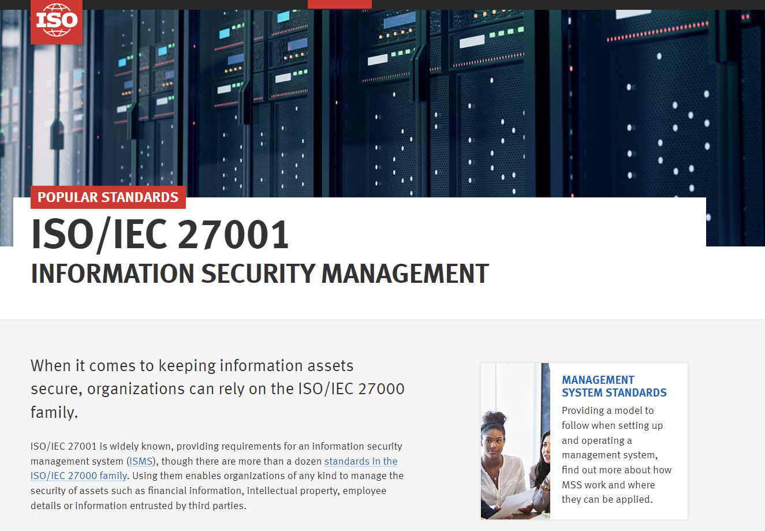Click the ISO/IEC 27001 page title
Viewport: 765px width, 531px height.
tap(160, 235)
